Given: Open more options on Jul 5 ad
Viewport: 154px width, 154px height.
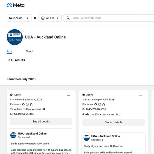Looking at the screenshot, I should click(141, 95).
